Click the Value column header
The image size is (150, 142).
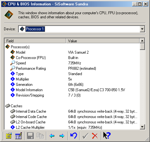pos(103,41)
